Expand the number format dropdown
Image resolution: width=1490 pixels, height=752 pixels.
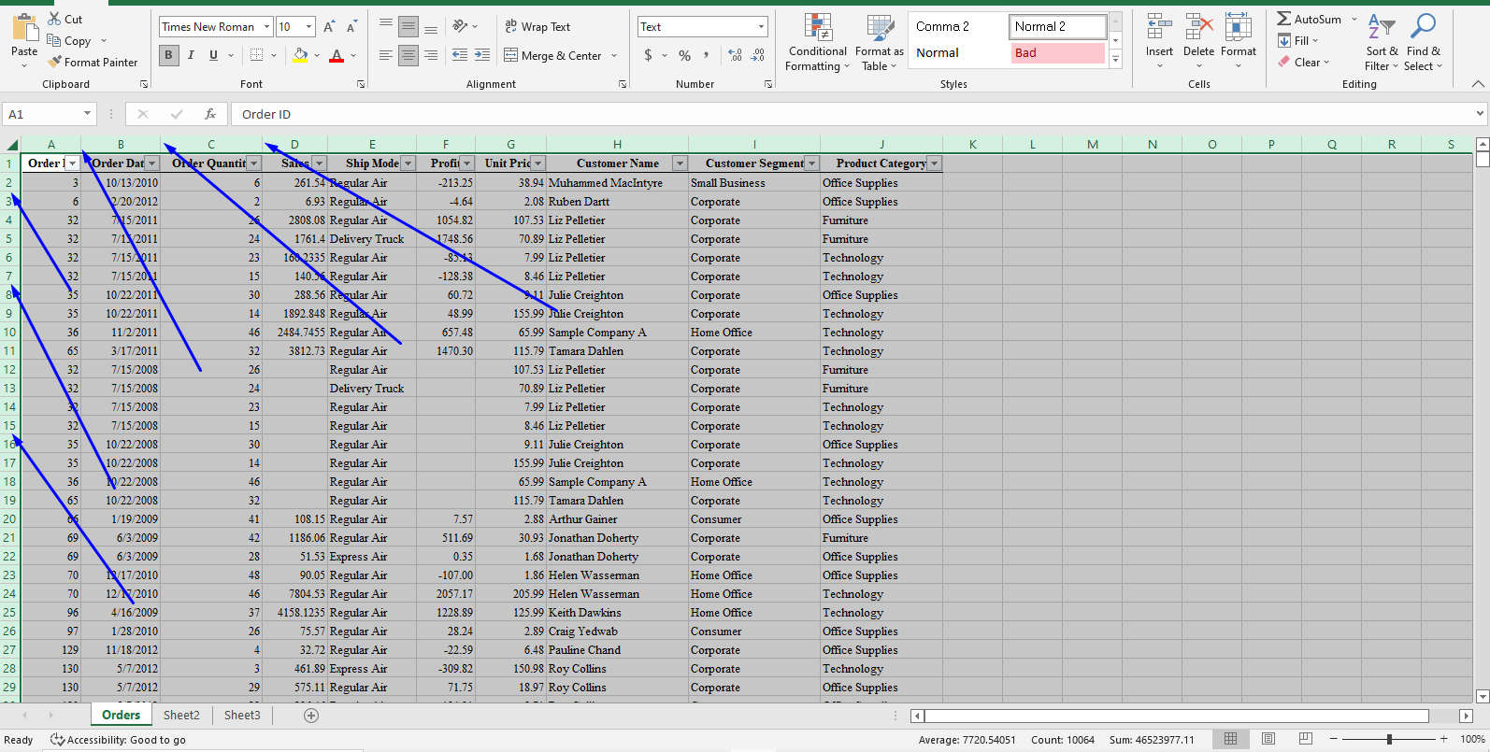point(761,27)
